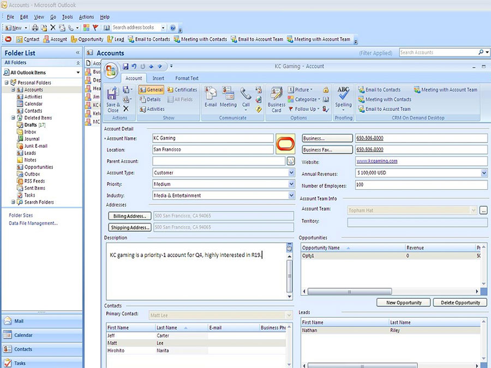The width and height of the screenshot is (491, 368).
Task: Open the Account Type dropdown
Action: [x=291, y=172]
